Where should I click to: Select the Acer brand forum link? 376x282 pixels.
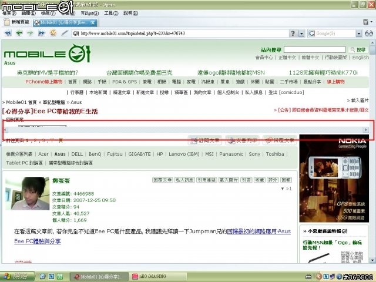coord(43,154)
